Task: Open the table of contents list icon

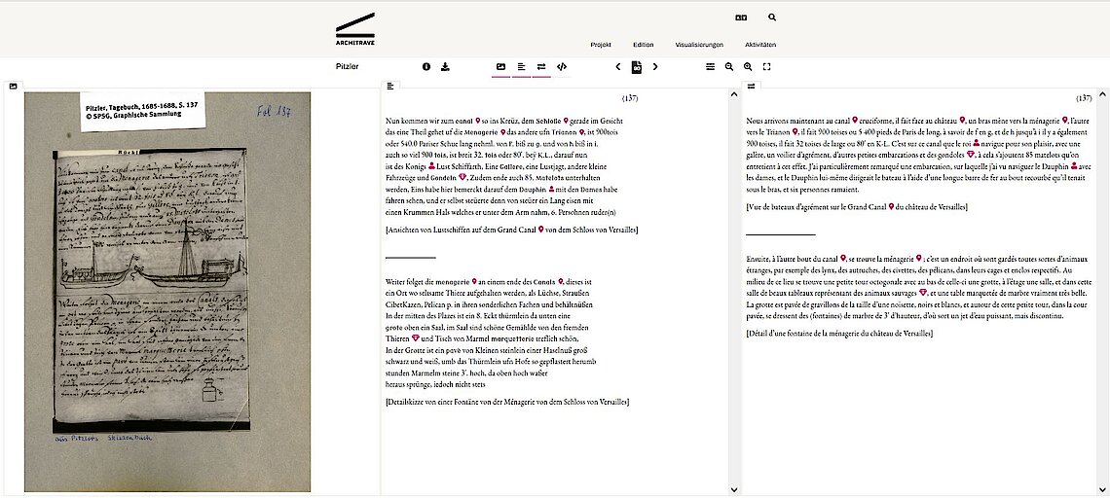Action: [710, 67]
